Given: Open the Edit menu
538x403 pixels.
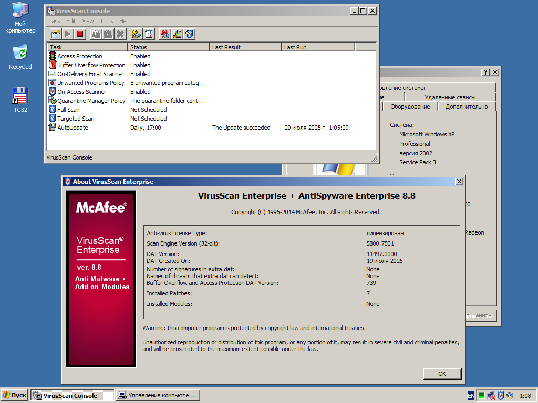Looking at the screenshot, I should pyautogui.click(x=71, y=21).
